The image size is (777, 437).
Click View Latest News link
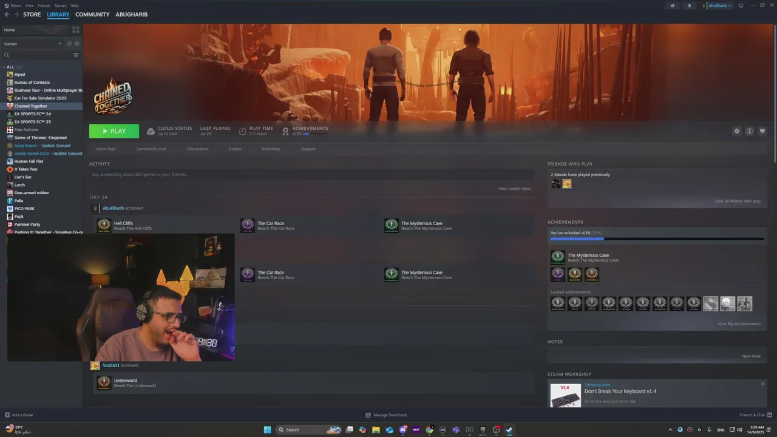click(515, 189)
